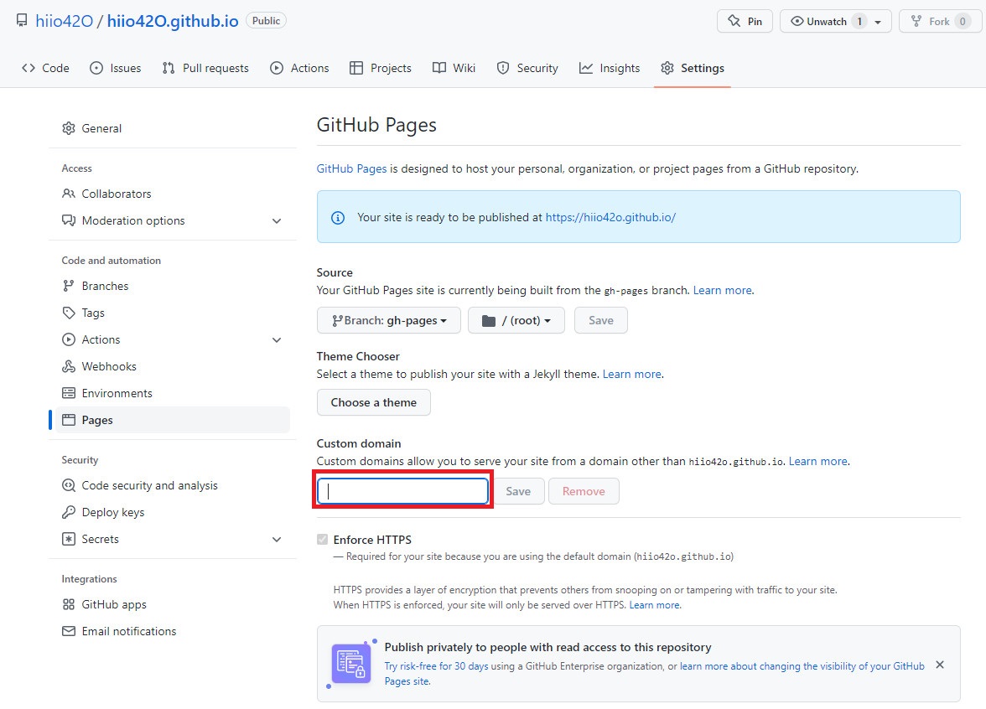Switch to the Issues tab

pyautogui.click(x=116, y=68)
